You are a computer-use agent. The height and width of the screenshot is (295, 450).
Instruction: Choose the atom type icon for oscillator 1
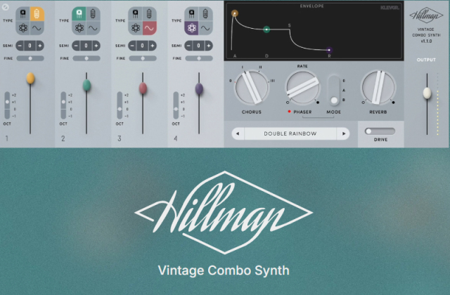(x=22, y=28)
